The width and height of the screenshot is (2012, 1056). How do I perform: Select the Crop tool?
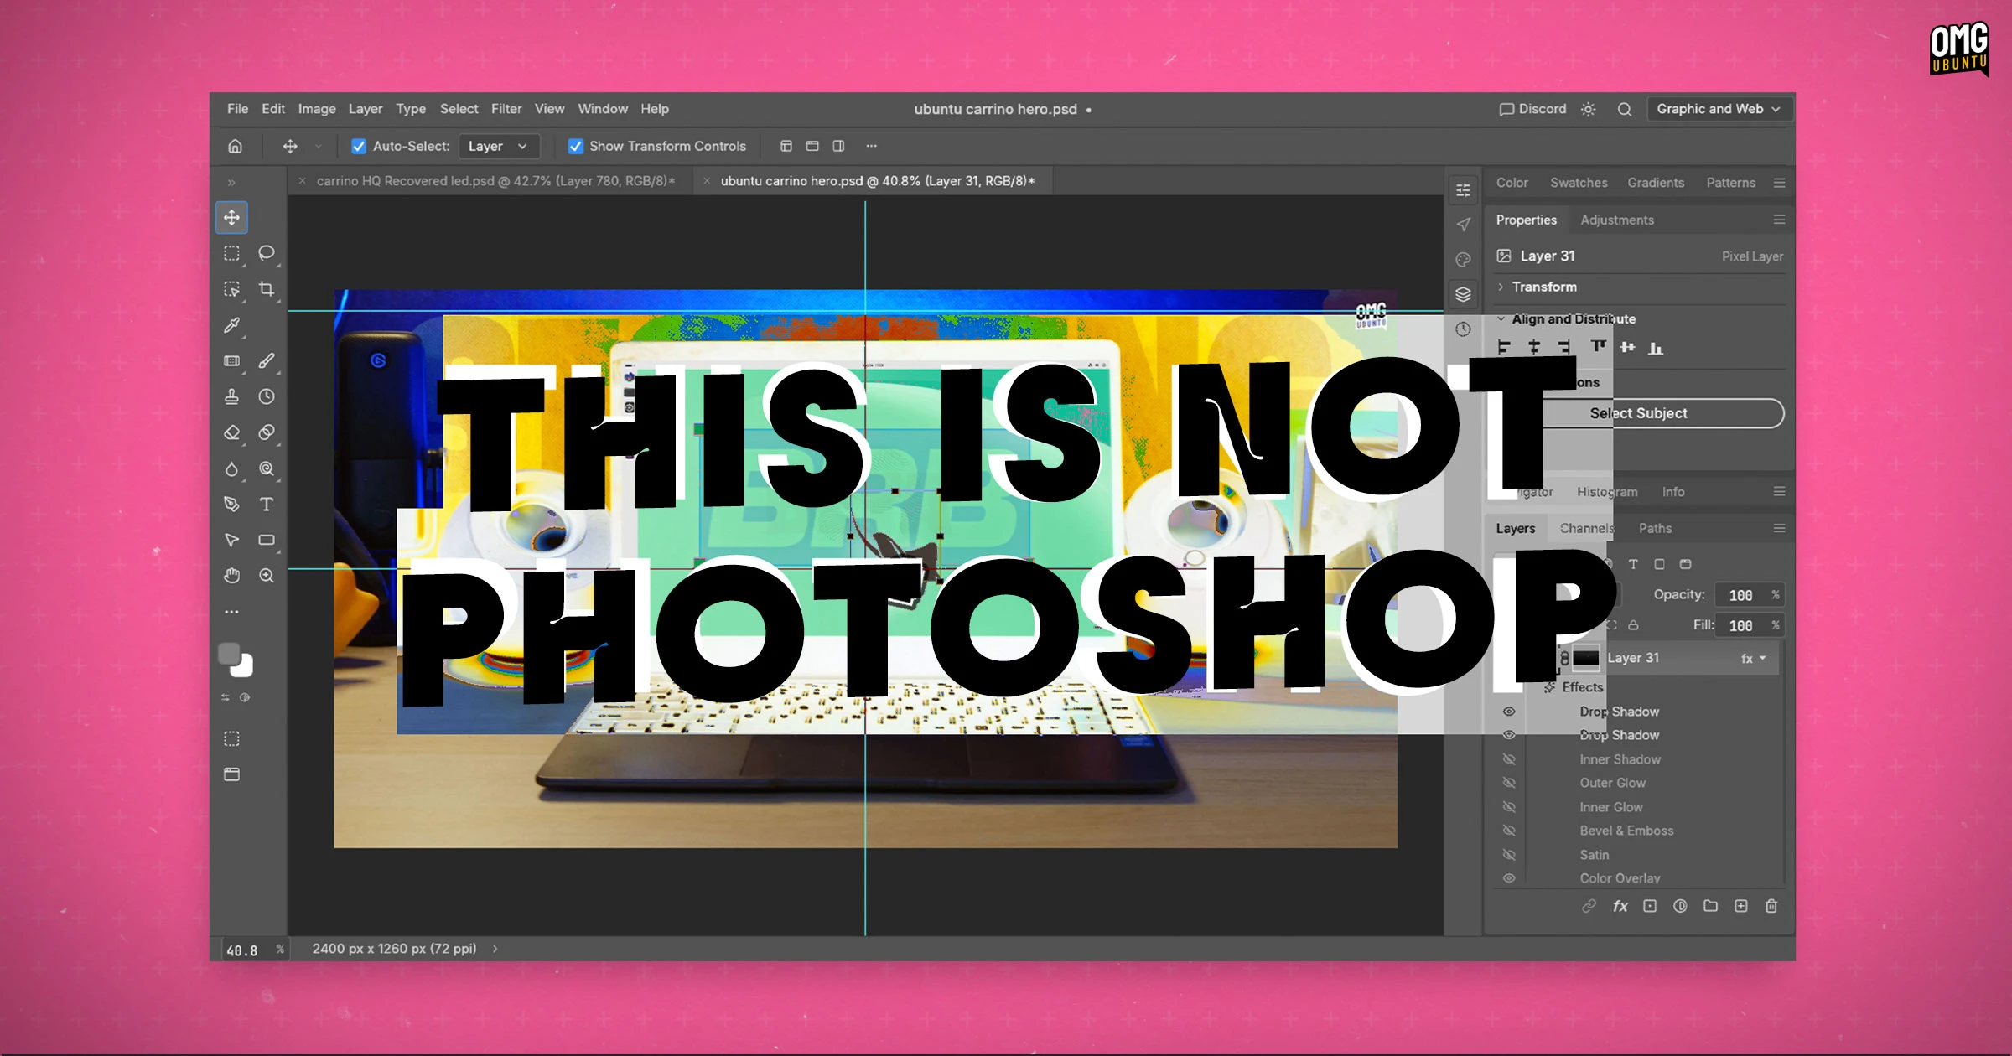[x=267, y=289]
